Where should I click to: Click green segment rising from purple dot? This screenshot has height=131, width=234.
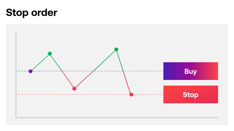[x=40, y=62]
